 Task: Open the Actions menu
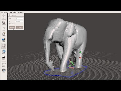(6, 12)
